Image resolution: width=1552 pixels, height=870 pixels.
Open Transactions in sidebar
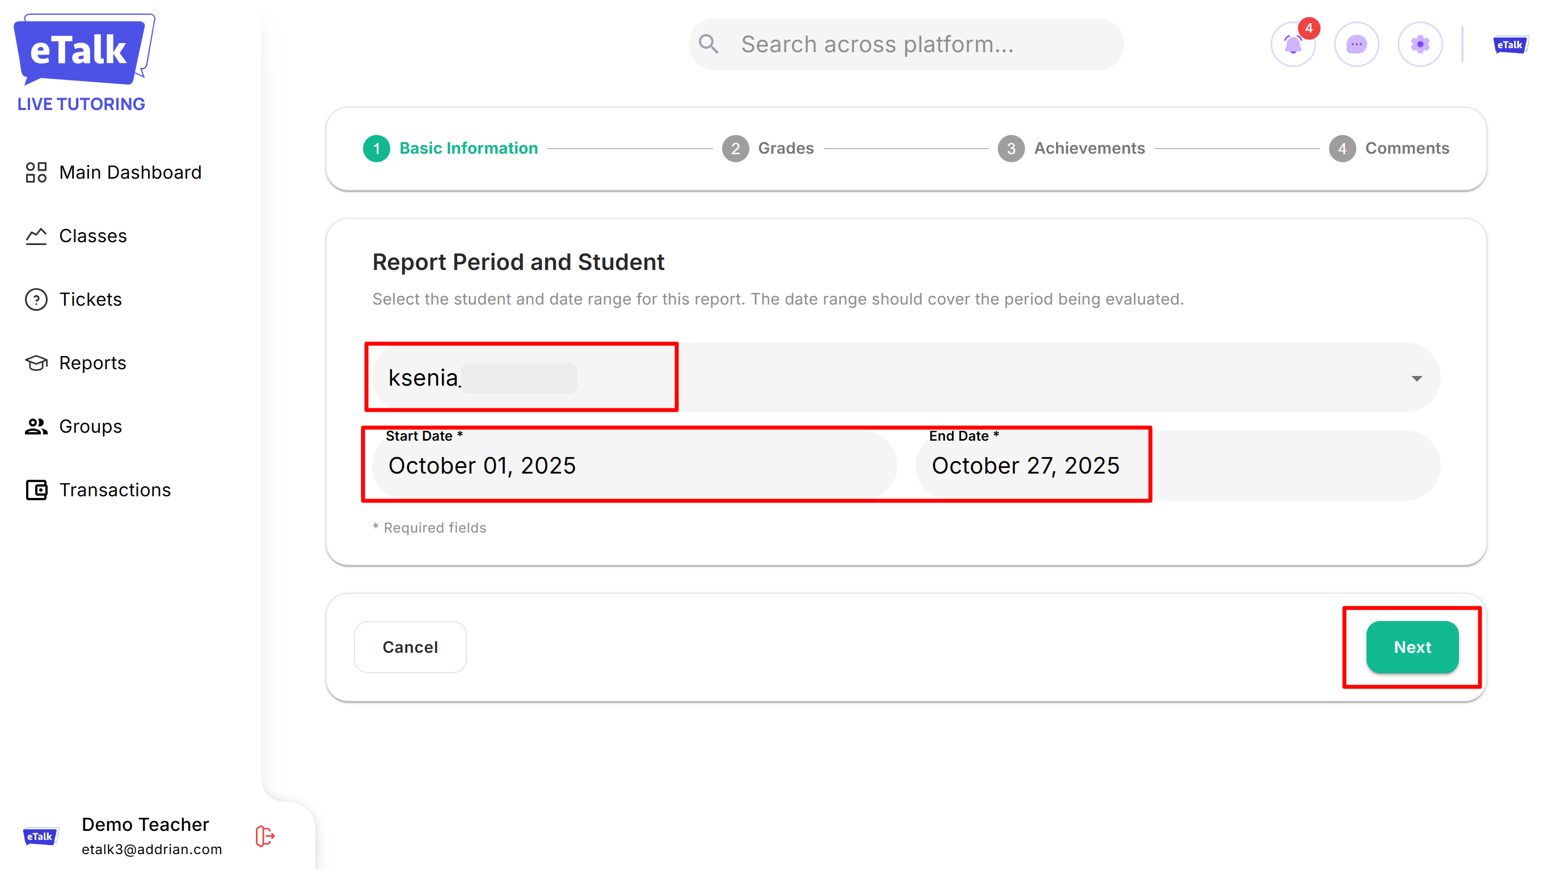click(115, 490)
